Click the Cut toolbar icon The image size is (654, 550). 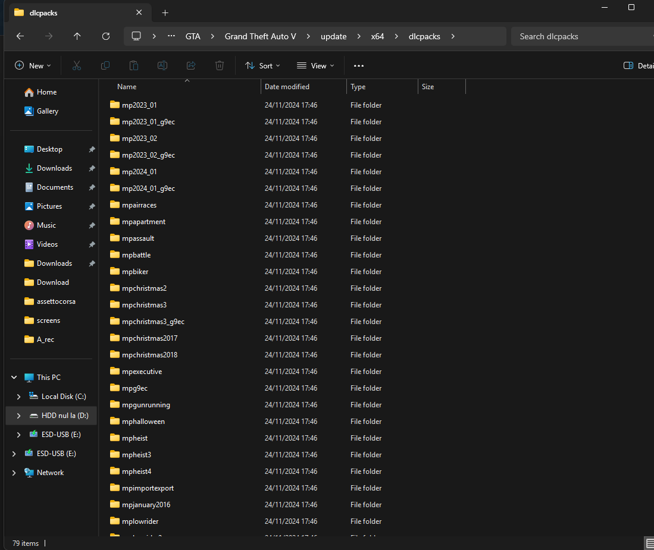[x=77, y=65]
